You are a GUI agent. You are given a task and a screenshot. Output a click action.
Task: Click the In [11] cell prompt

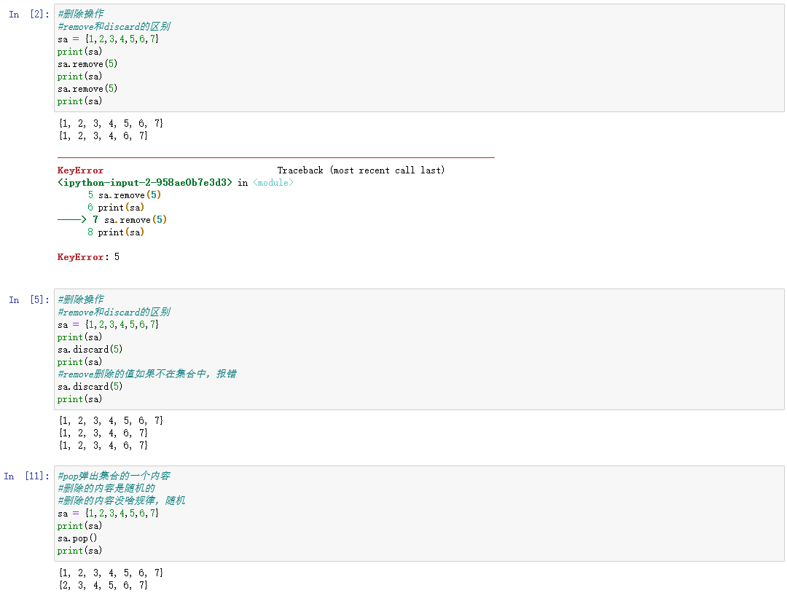pyautogui.click(x=27, y=476)
